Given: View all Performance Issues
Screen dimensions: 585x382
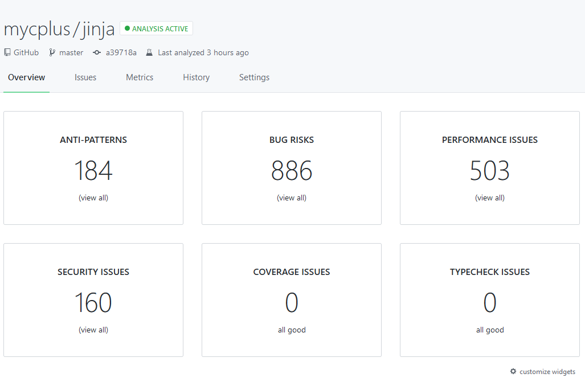Looking at the screenshot, I should 490,198.
